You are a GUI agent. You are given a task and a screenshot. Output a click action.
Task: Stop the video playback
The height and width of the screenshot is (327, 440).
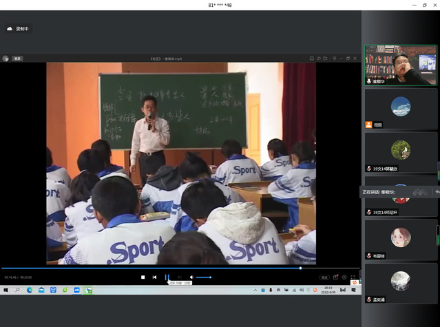143,277
